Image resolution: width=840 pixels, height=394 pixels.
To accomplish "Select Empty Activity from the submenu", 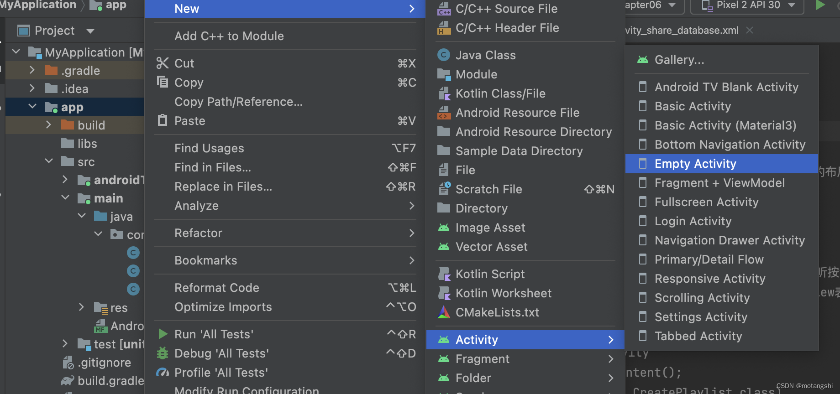I will 695,164.
